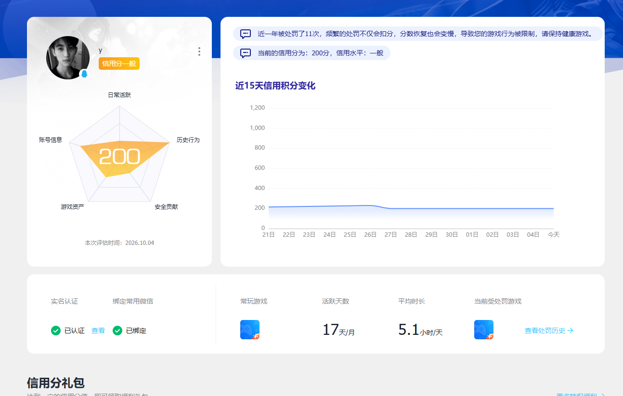The width and height of the screenshot is (623, 396).
Task: Click the 历史行为 radar axis label
Action: [188, 140]
